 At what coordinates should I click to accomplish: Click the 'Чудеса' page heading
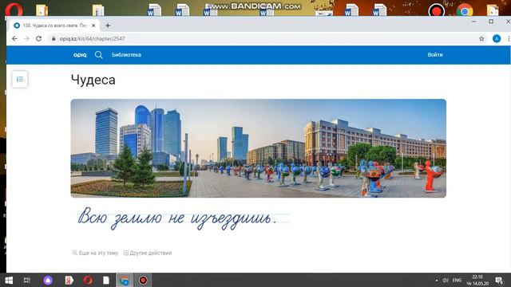[x=93, y=80]
